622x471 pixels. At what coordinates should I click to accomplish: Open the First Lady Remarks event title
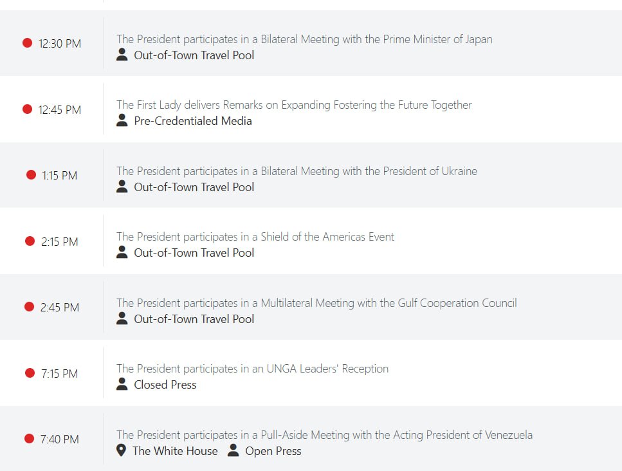[294, 105]
